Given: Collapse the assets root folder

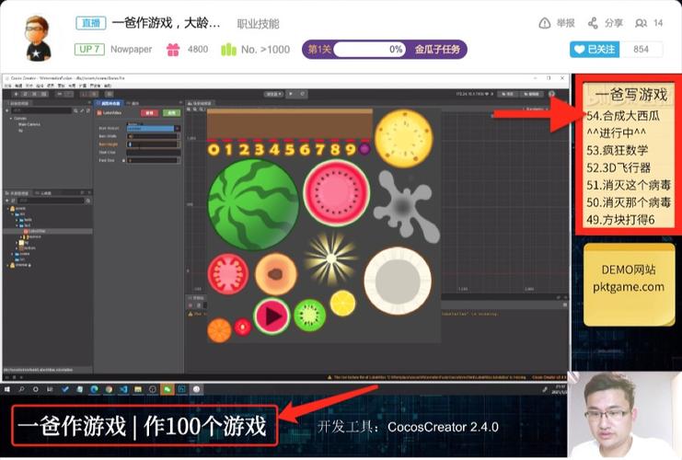Looking at the screenshot, I should pyautogui.click(x=7, y=209).
